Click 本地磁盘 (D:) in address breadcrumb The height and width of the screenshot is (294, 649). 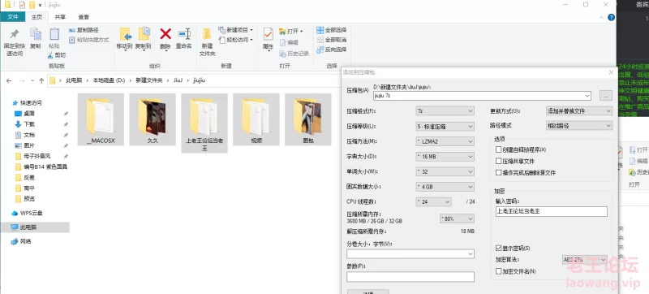[109, 80]
